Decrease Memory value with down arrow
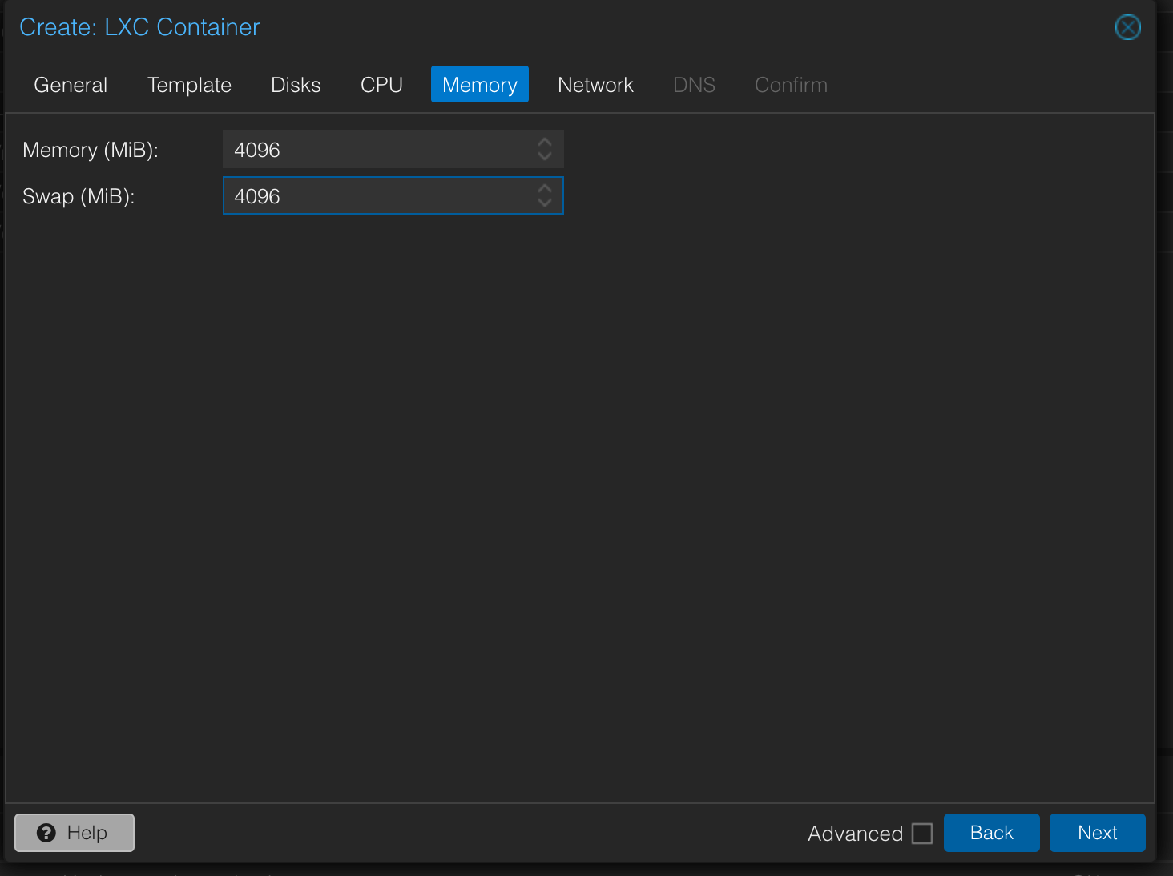The width and height of the screenshot is (1173, 876). pyautogui.click(x=545, y=157)
